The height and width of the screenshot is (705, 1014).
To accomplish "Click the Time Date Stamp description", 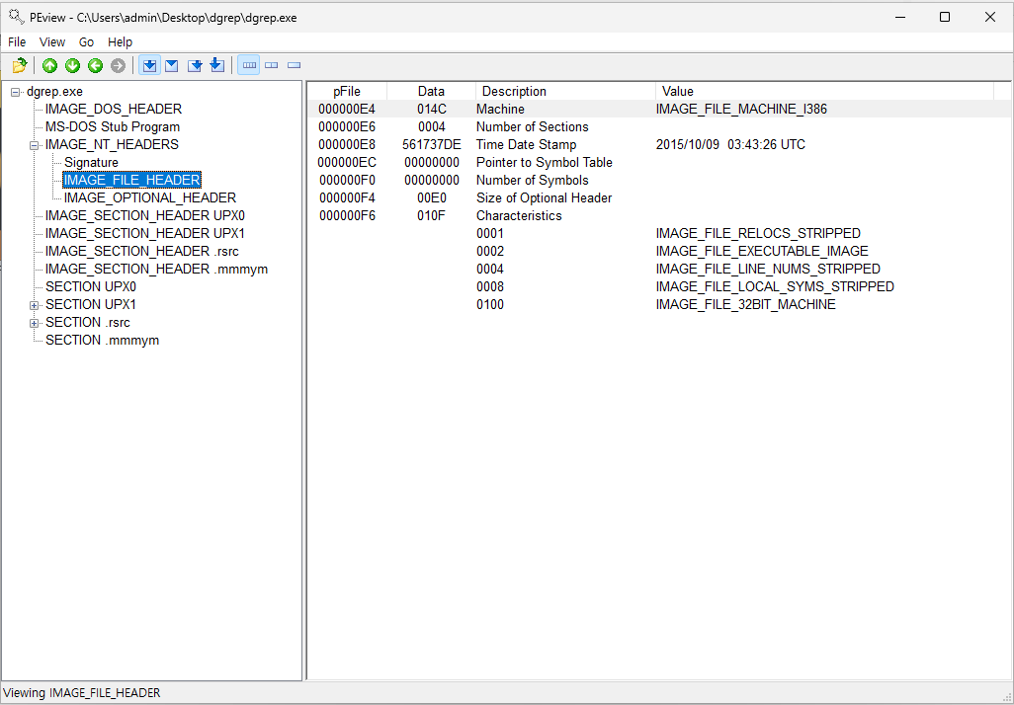I will coord(527,145).
